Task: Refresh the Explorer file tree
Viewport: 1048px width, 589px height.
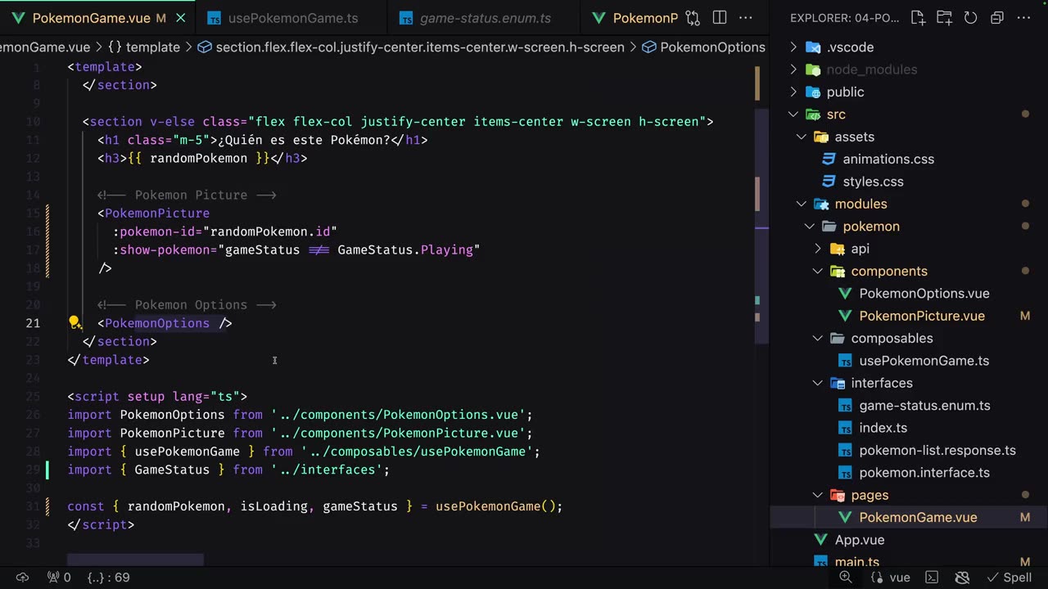Action: pyautogui.click(x=970, y=18)
